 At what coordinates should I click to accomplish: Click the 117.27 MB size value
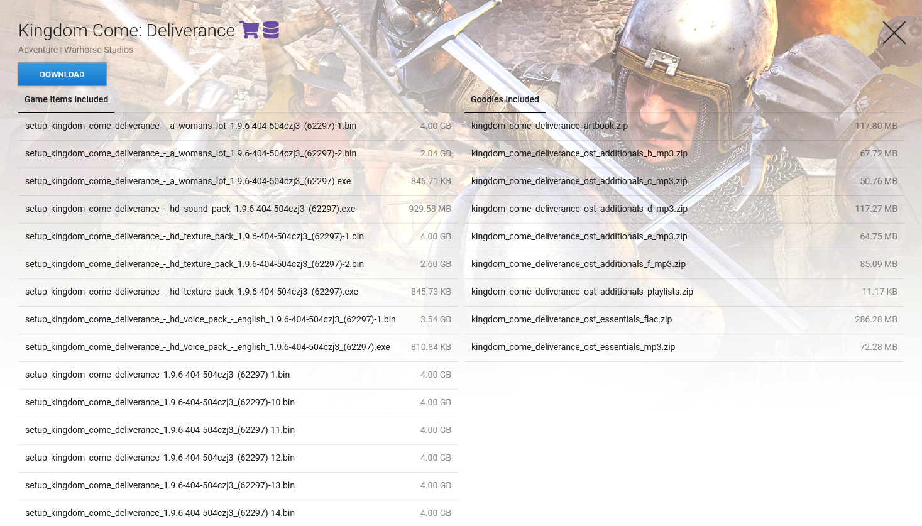[876, 209]
